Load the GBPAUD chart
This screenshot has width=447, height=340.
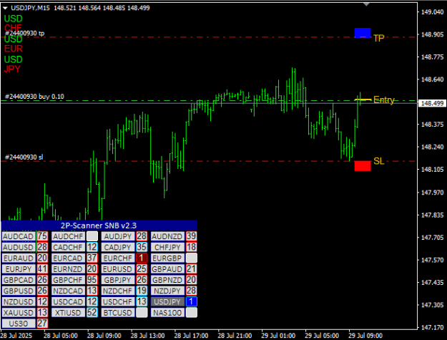point(167,268)
